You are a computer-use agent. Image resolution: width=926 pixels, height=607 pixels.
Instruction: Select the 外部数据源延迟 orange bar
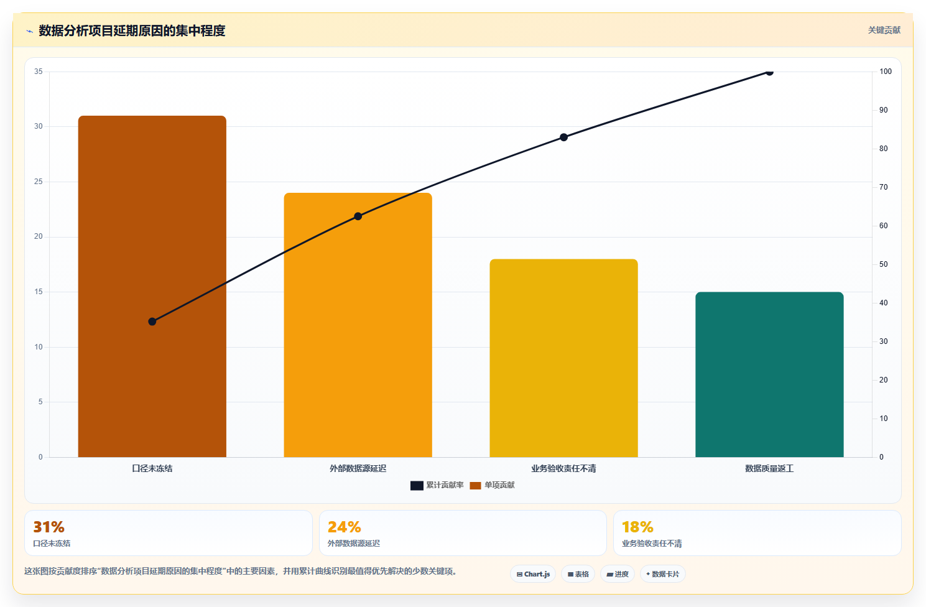pyautogui.click(x=358, y=325)
